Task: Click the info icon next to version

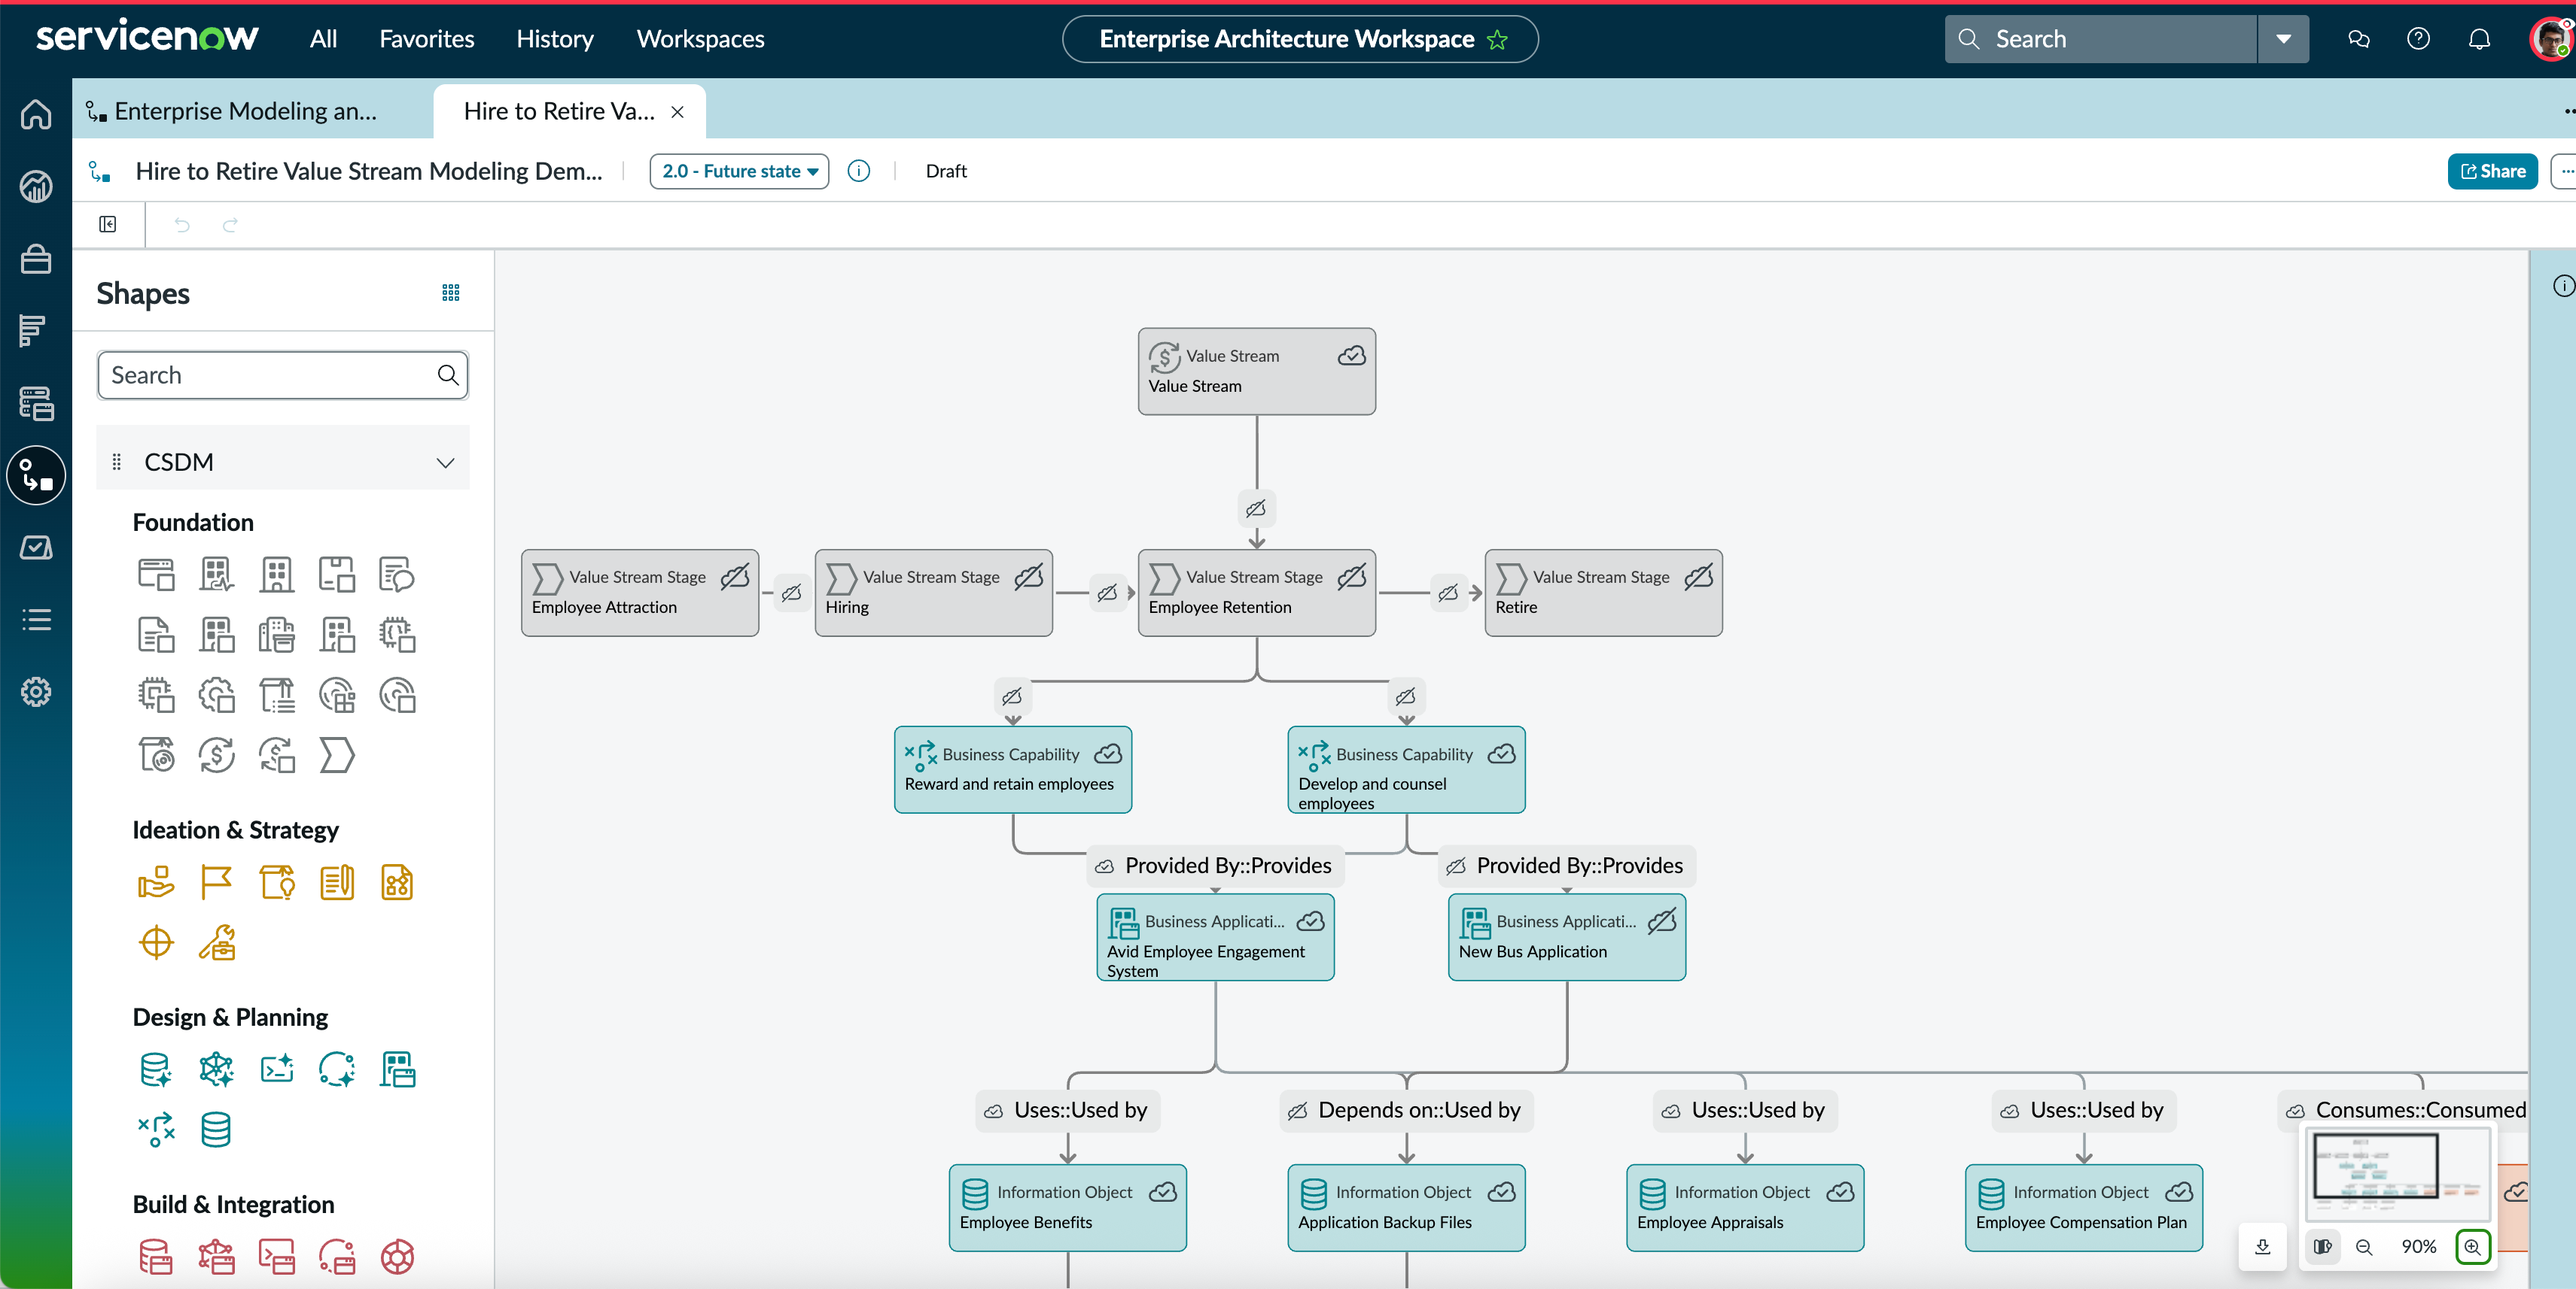Action: tap(858, 171)
